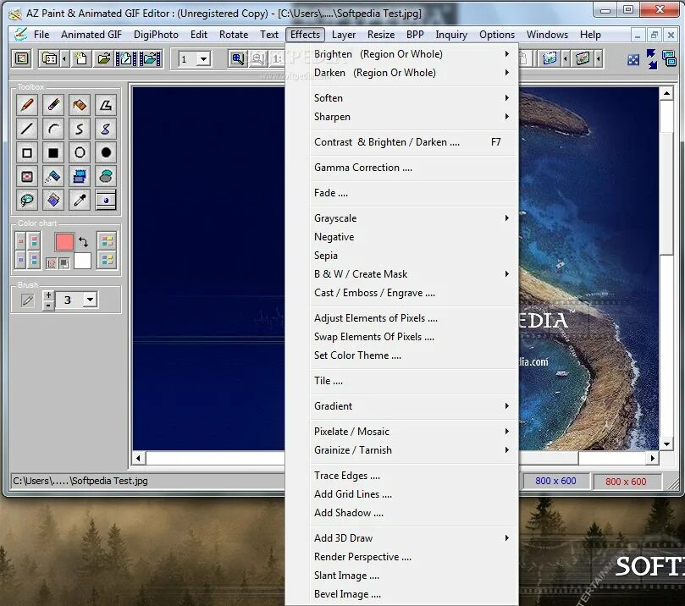Select the pencil tool in Toolbox
Image resolution: width=685 pixels, height=606 pixels.
27,105
